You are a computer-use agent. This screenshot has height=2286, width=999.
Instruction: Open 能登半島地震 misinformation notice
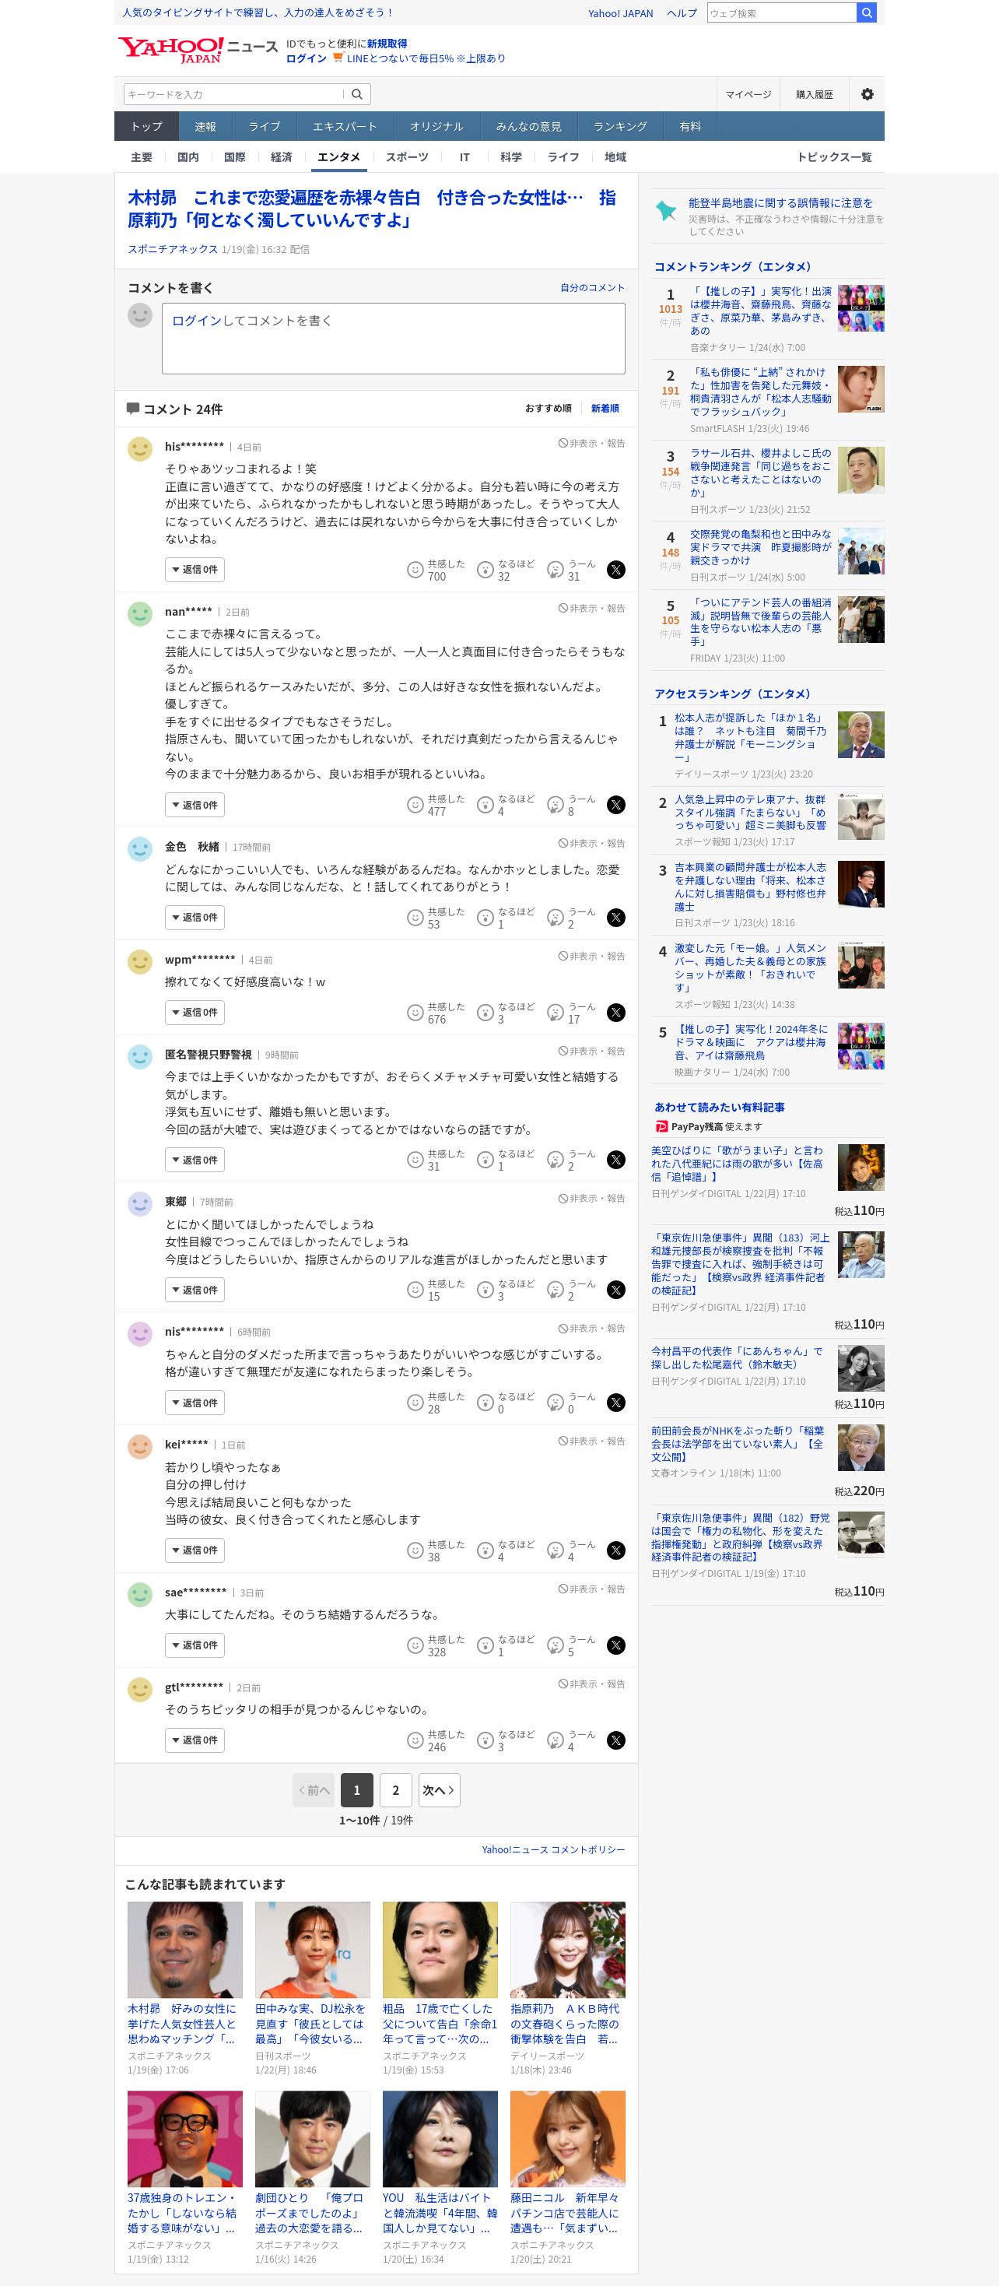[x=780, y=203]
